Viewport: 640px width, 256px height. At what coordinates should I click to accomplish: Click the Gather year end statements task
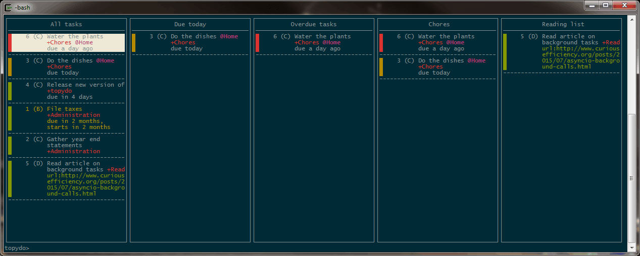click(x=66, y=145)
